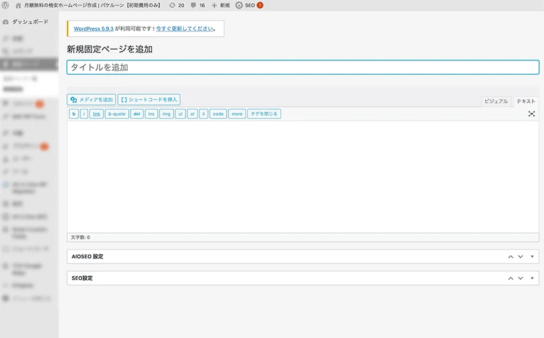Screen dimensions: 544x338
Task: Click 今すぐ更新してください update link
Action: coord(184,29)
